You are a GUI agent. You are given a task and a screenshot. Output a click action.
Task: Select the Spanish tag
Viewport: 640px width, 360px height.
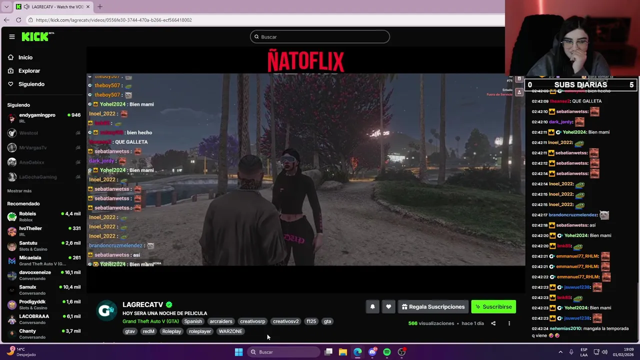point(193,321)
